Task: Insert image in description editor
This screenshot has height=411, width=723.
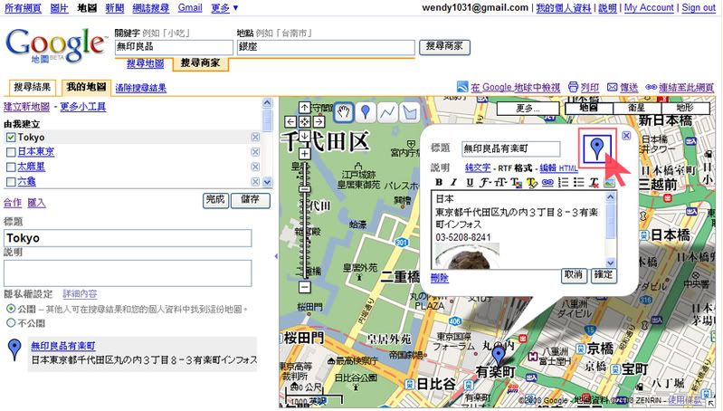Action: 610,182
